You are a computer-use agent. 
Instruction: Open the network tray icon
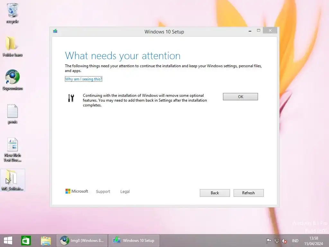click(277, 241)
